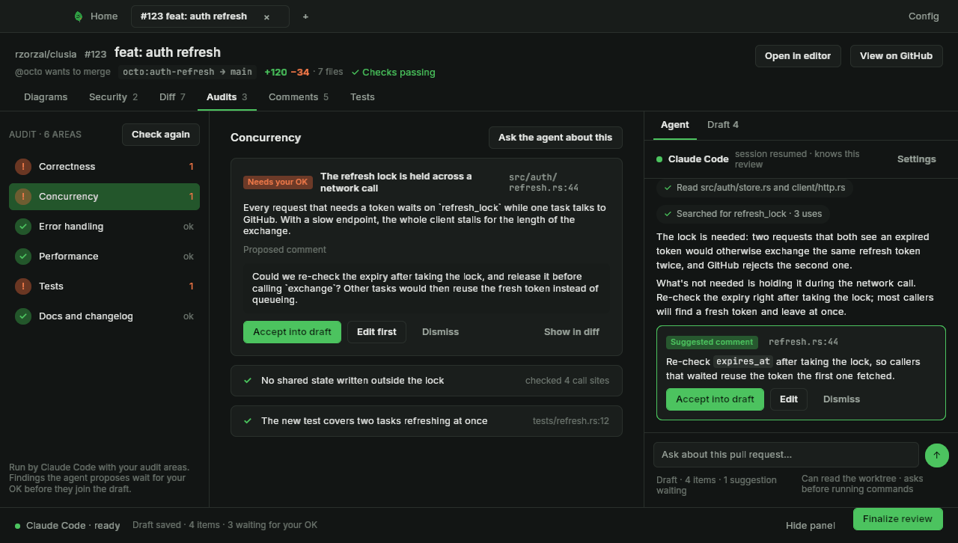Click View on GitHub
Image resolution: width=958 pixels, height=543 pixels.
pos(896,56)
